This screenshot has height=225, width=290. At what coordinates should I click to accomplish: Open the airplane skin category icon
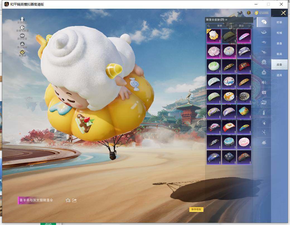tap(264, 52)
